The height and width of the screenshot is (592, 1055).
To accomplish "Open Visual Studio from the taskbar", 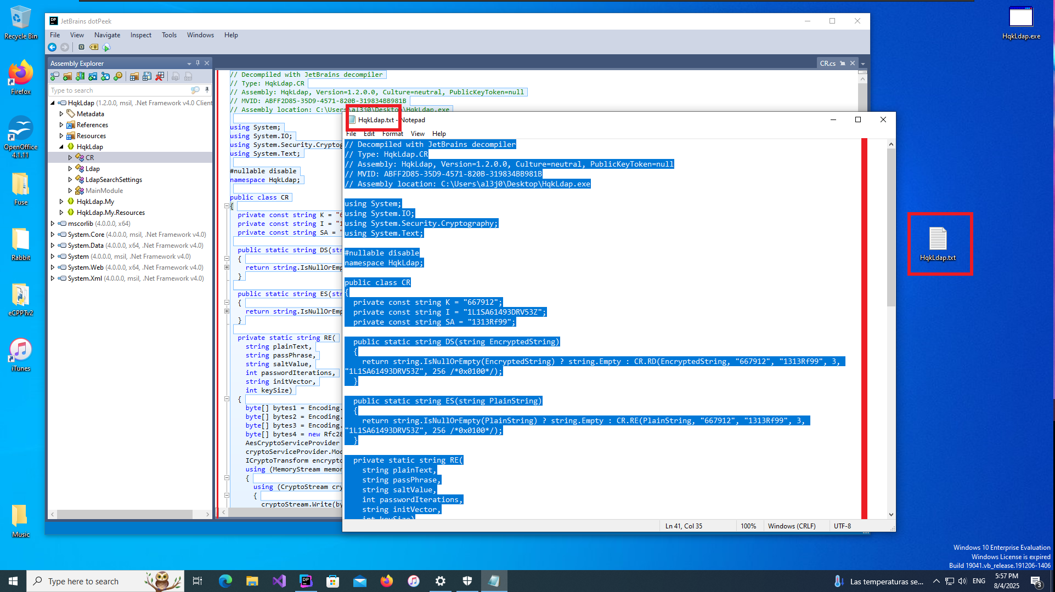I will [279, 581].
